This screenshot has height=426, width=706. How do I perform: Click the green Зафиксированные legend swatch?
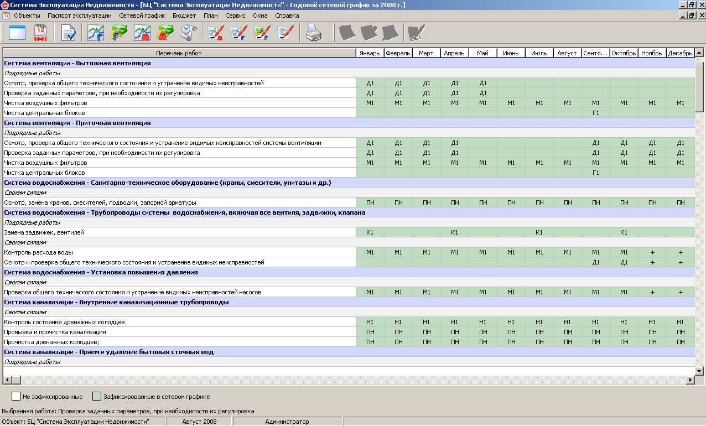tap(97, 396)
